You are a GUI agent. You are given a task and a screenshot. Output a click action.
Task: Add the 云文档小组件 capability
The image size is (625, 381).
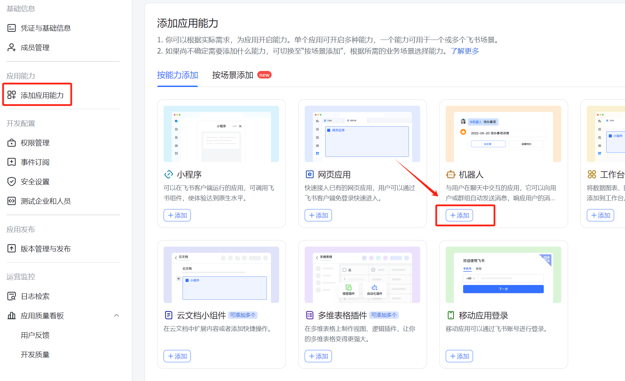coord(177,356)
